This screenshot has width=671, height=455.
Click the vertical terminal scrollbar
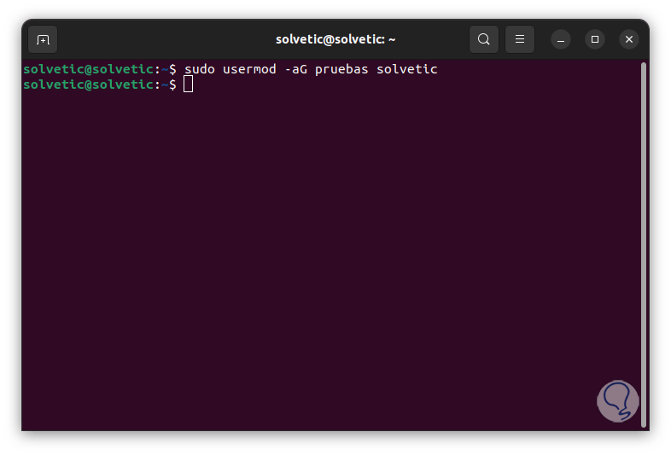(644, 245)
